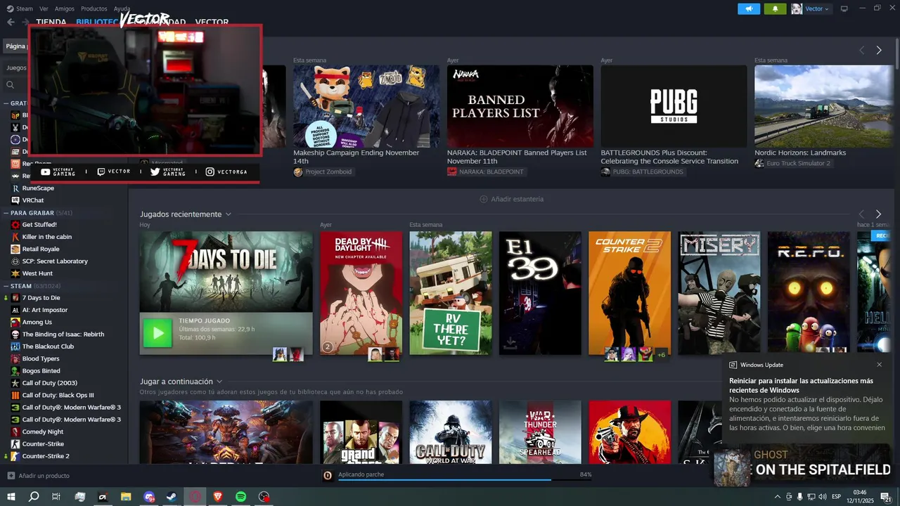The image size is (900, 506).
Task: Open the Amigos menu
Action: pos(65,8)
